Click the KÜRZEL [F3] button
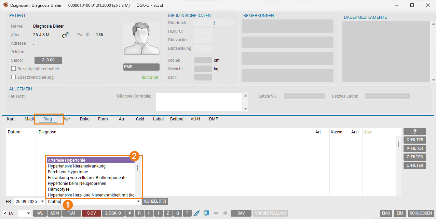The height and width of the screenshot is (219, 436). click(155, 201)
